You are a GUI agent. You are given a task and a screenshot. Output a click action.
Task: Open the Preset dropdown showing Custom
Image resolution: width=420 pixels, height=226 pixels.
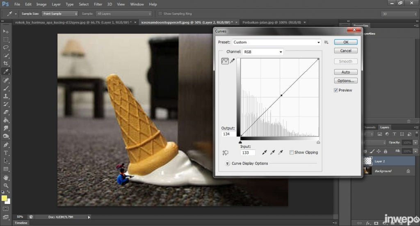(276, 42)
